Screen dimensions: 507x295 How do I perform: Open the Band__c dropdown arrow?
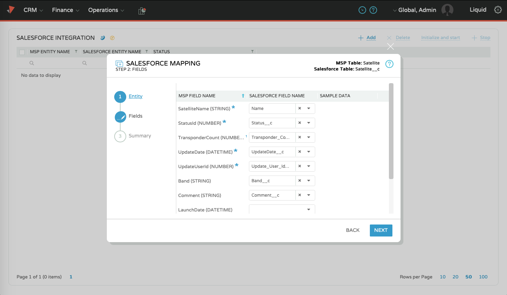pos(309,181)
